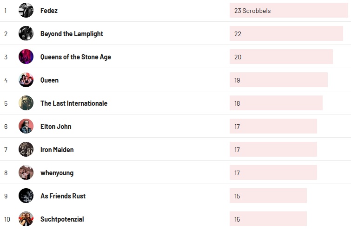Screen dimensions: 351x229
Task: Open Beyond the Lamplight avatar image
Action: [26, 33]
